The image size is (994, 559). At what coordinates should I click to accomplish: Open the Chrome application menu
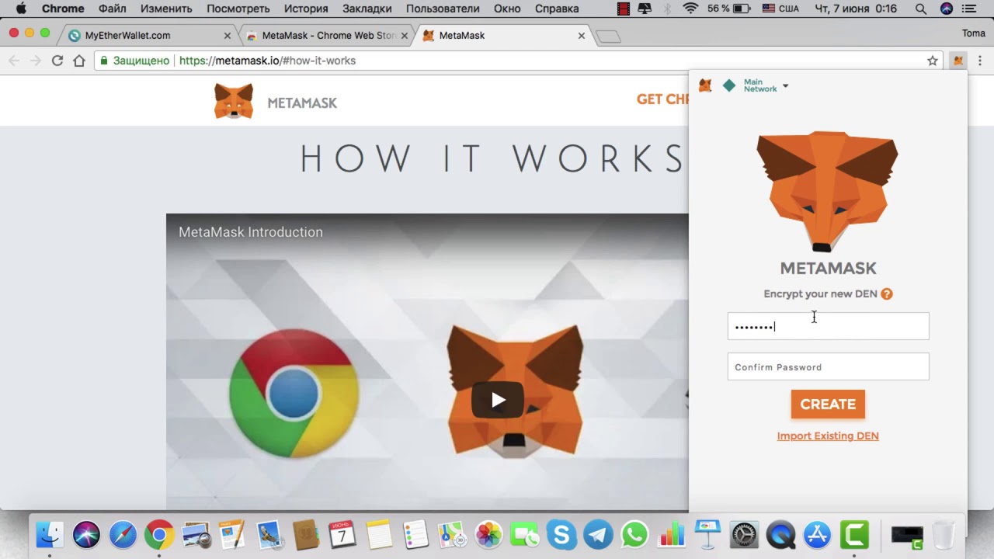pos(63,9)
